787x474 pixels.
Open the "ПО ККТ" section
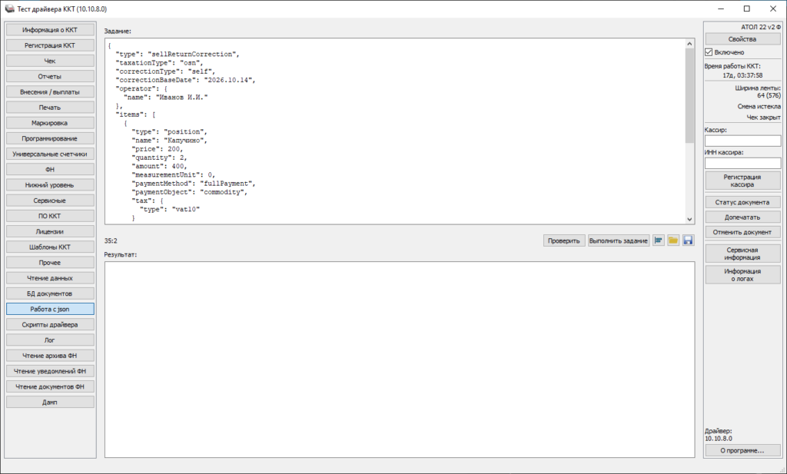pos(50,216)
